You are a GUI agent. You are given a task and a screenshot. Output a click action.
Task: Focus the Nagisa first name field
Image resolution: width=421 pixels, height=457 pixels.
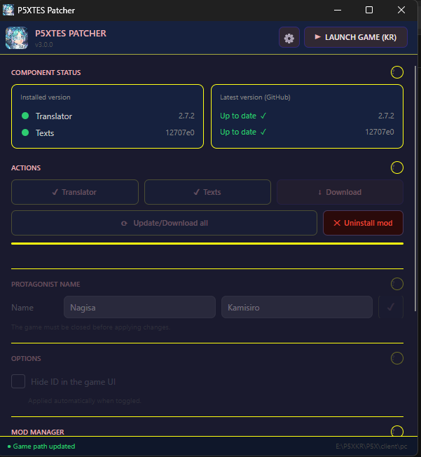[139, 307]
